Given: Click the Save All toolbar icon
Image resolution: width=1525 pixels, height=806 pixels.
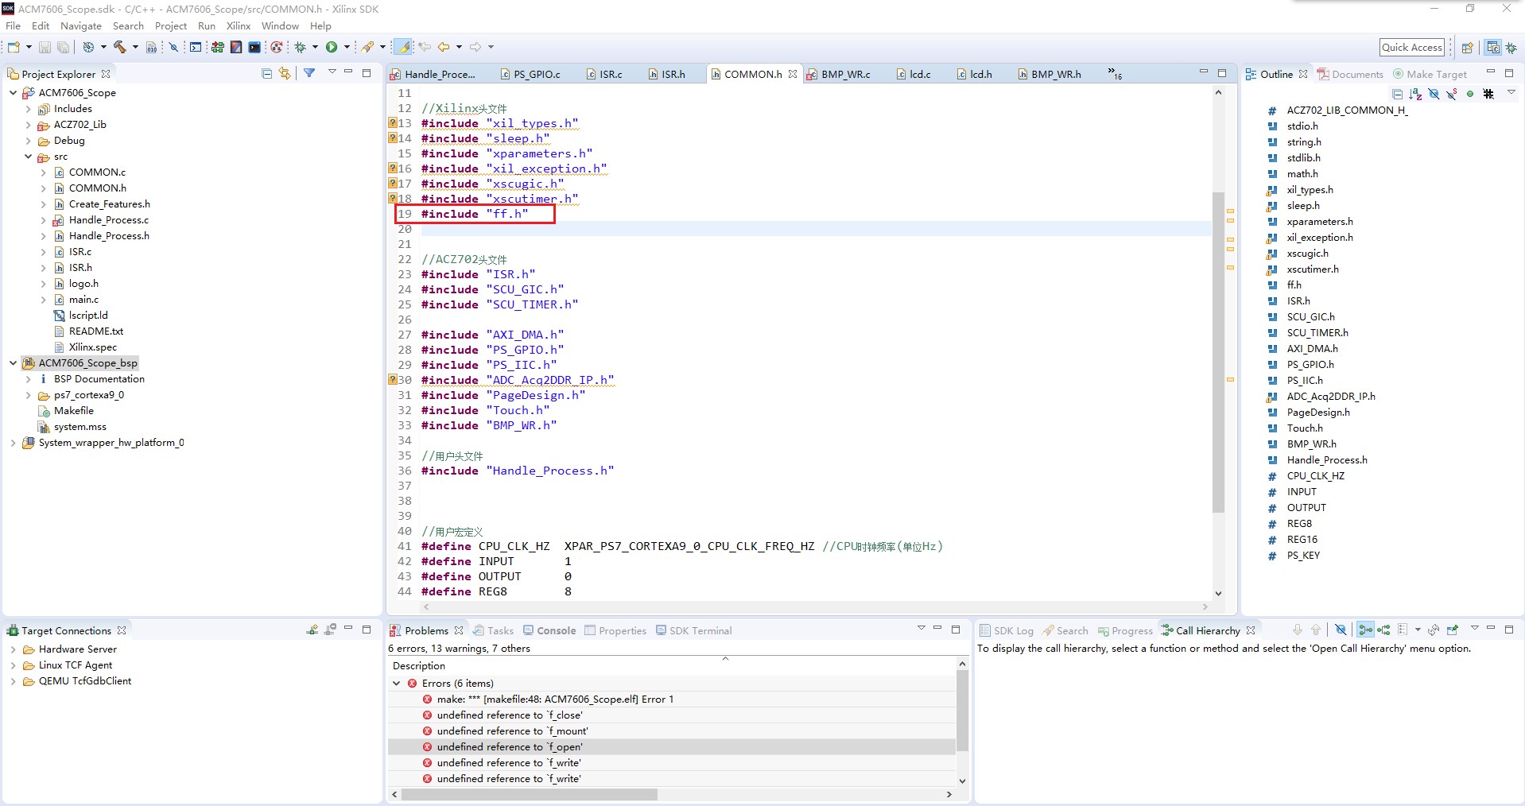Looking at the screenshot, I should point(64,48).
